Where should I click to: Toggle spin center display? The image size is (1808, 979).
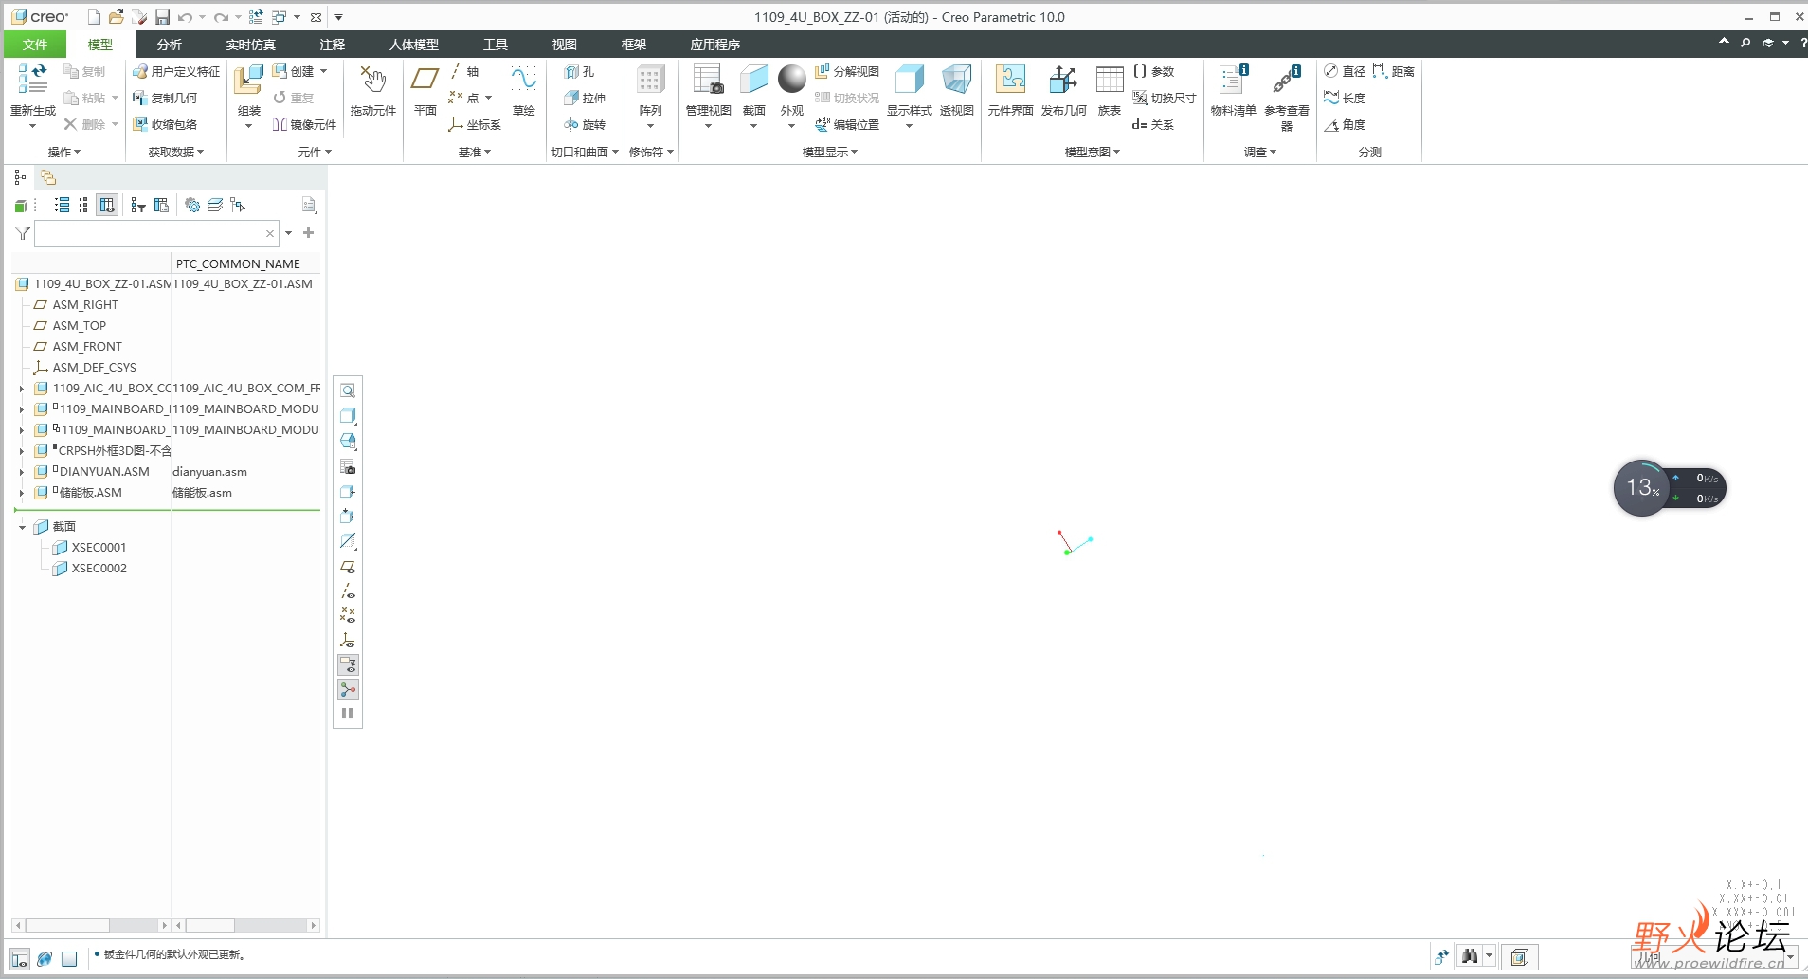tap(348, 690)
